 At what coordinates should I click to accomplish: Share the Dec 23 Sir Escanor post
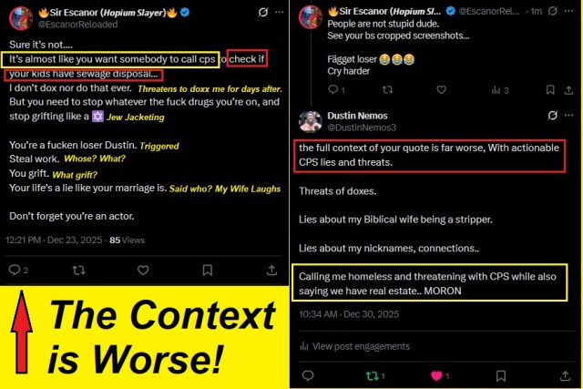tap(271, 270)
